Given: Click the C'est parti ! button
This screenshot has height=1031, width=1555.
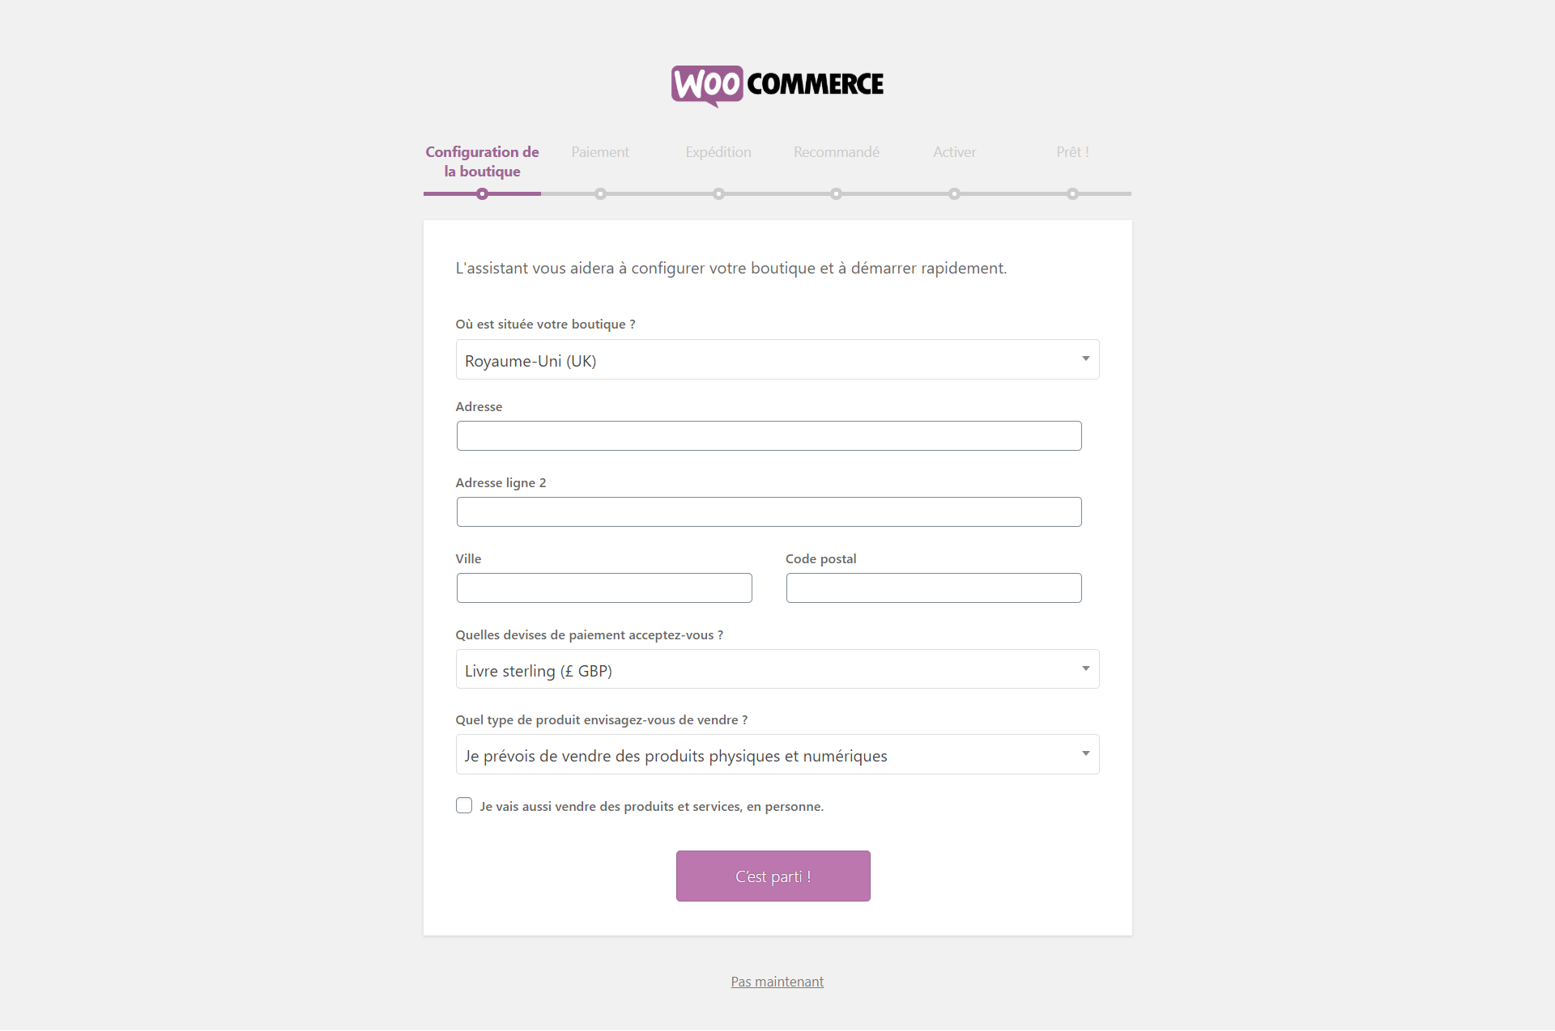Looking at the screenshot, I should tap(773, 876).
